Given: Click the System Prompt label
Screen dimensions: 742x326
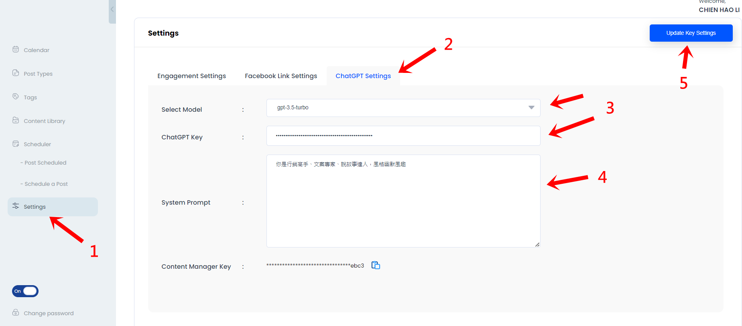Looking at the screenshot, I should [x=186, y=203].
